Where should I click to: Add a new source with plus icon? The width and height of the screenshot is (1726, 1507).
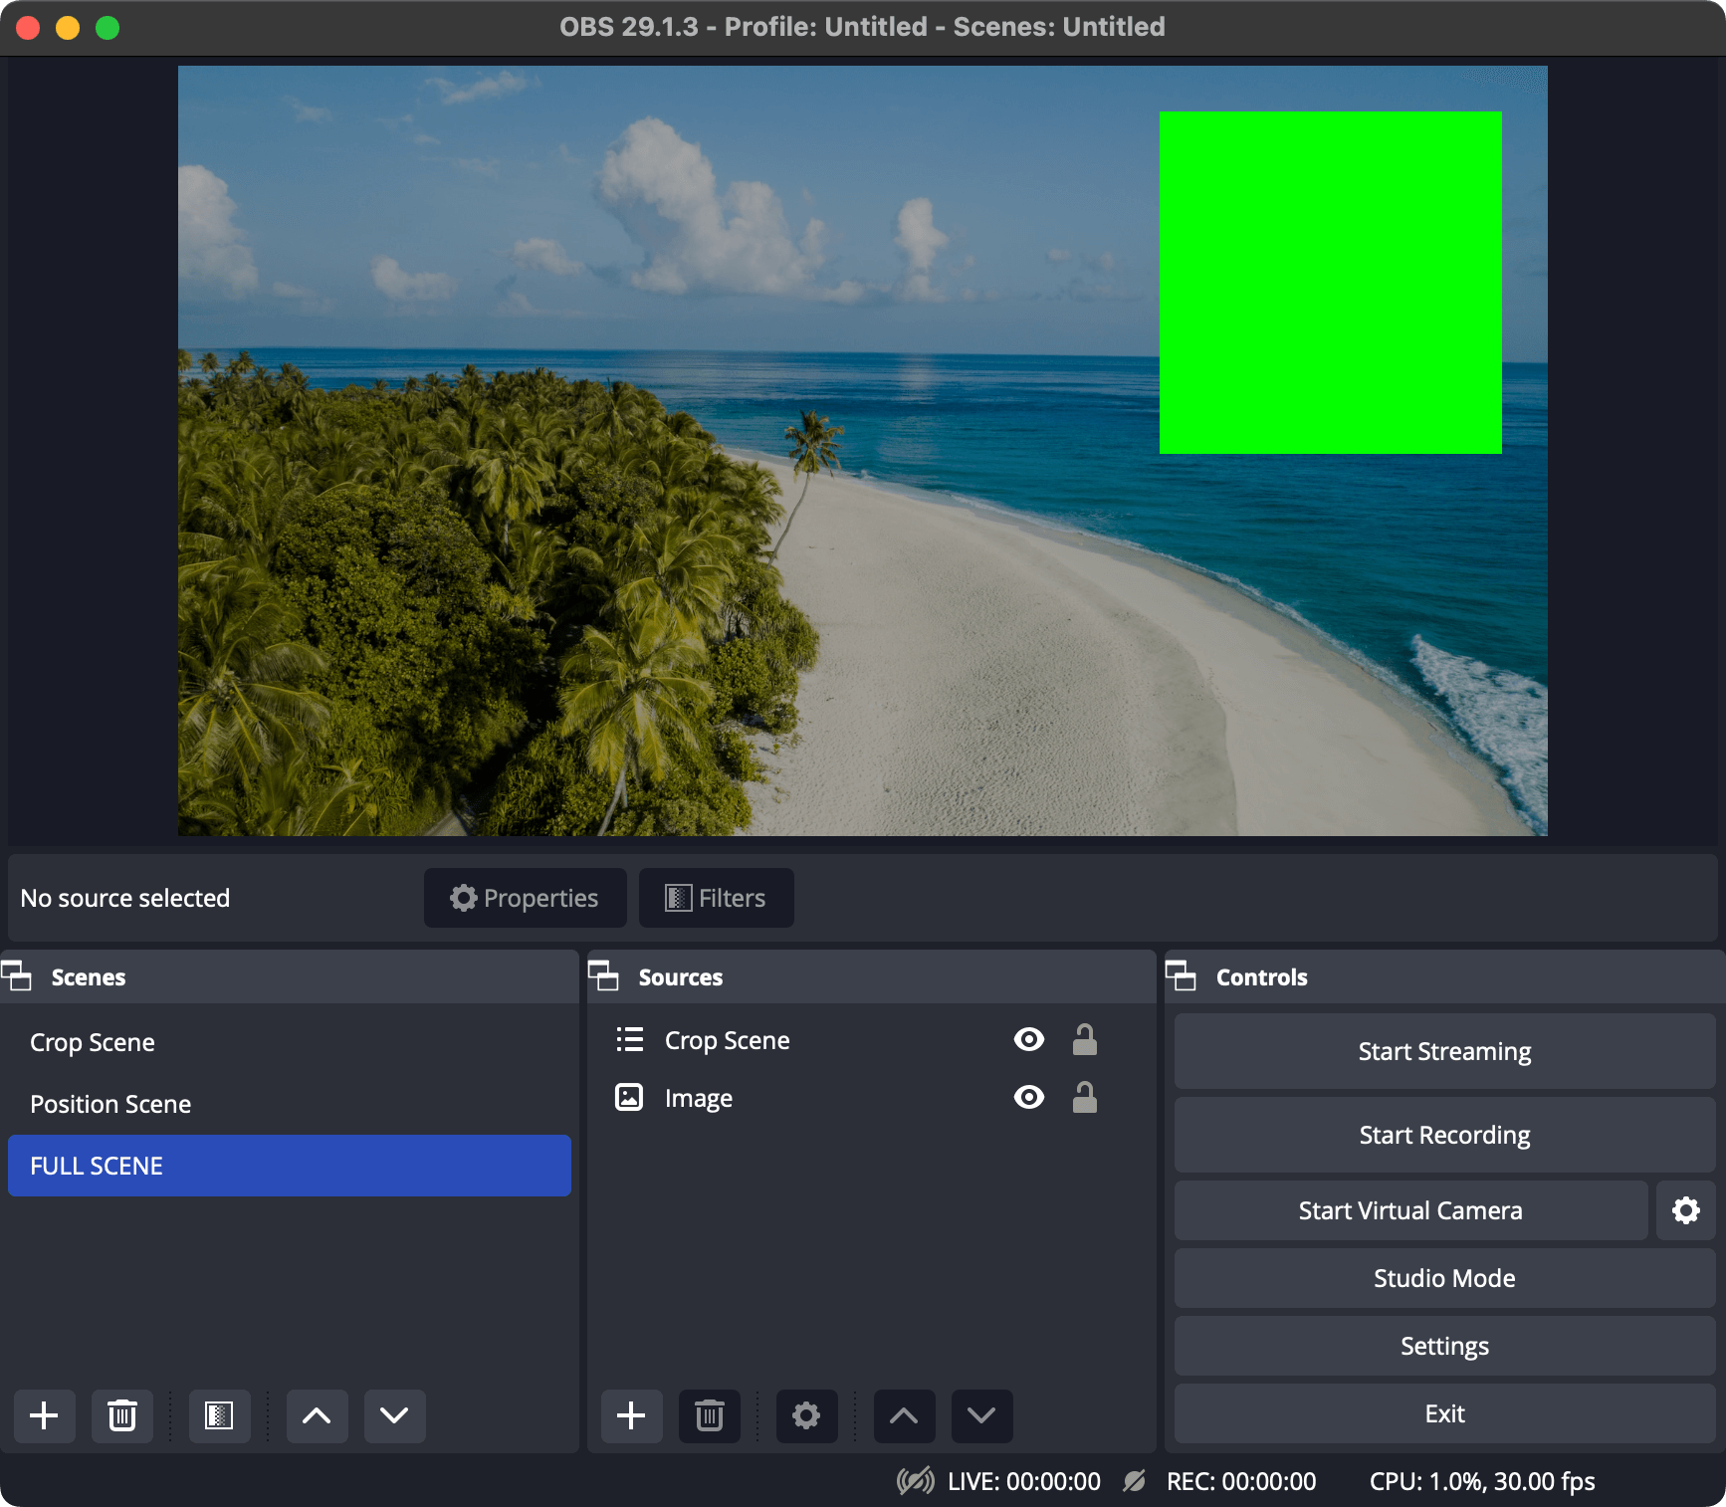click(x=631, y=1415)
